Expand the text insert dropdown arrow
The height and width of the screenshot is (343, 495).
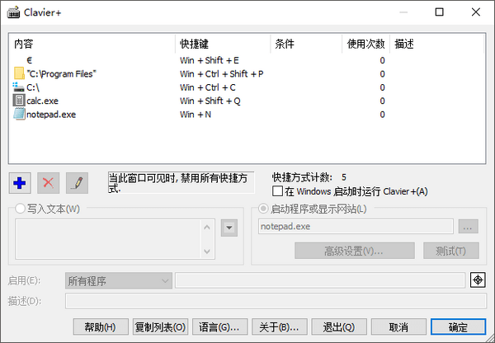[x=230, y=227]
